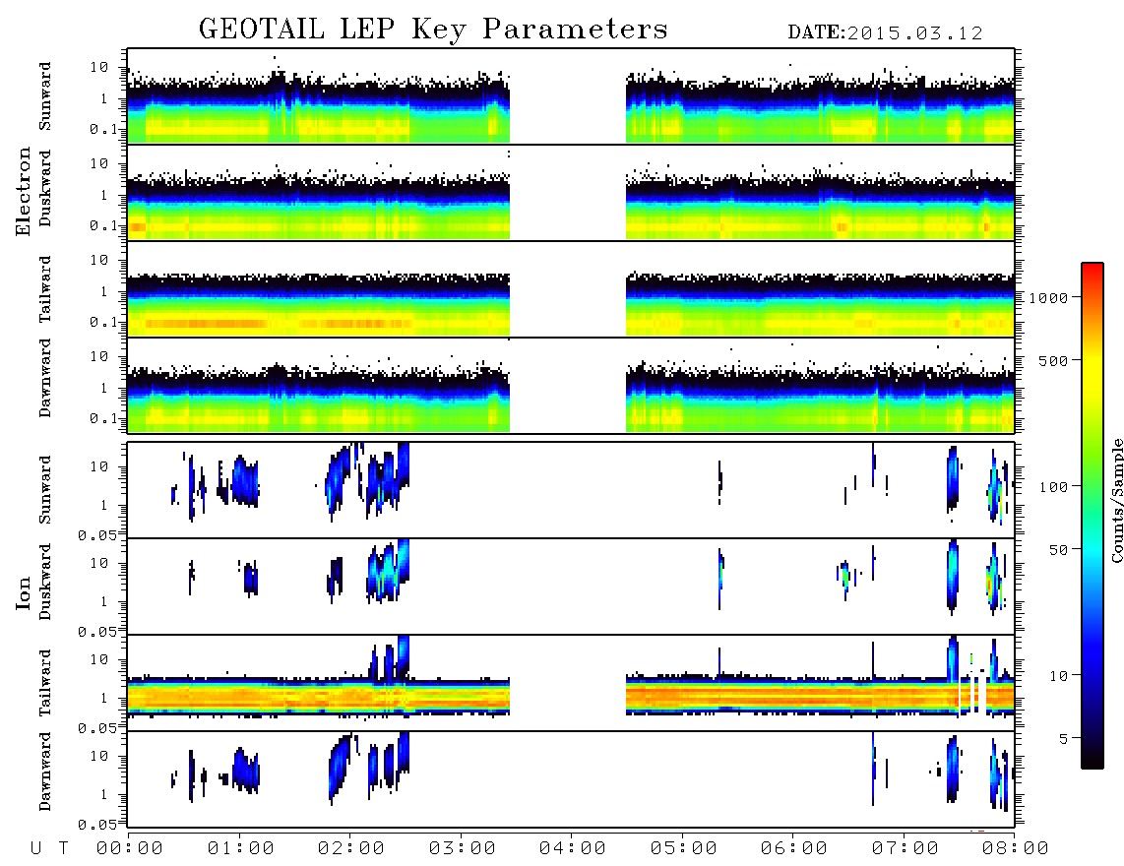
Task: Click the Electron Sunward spectrogram panel
Action: tap(571, 96)
